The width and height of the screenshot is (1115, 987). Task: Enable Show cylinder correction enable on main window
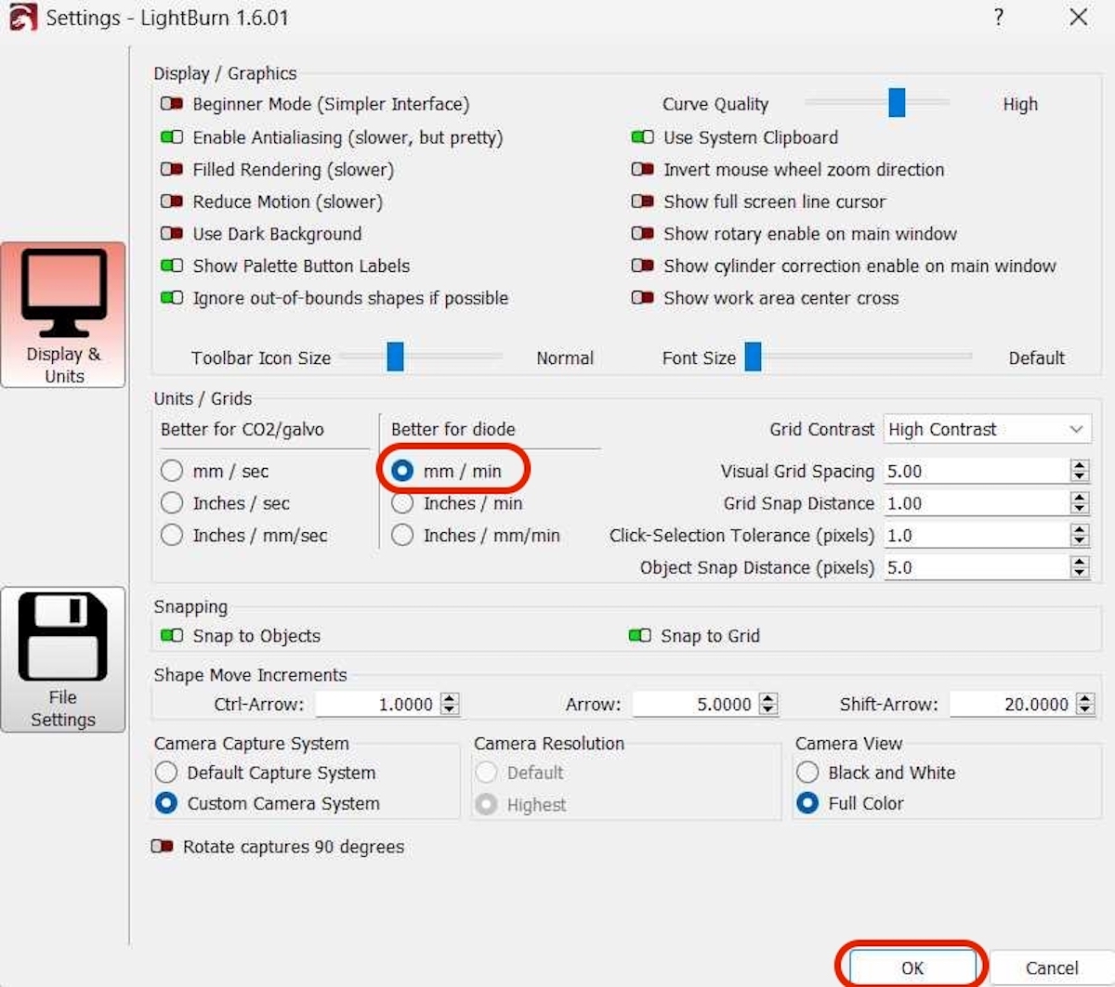[x=643, y=266]
